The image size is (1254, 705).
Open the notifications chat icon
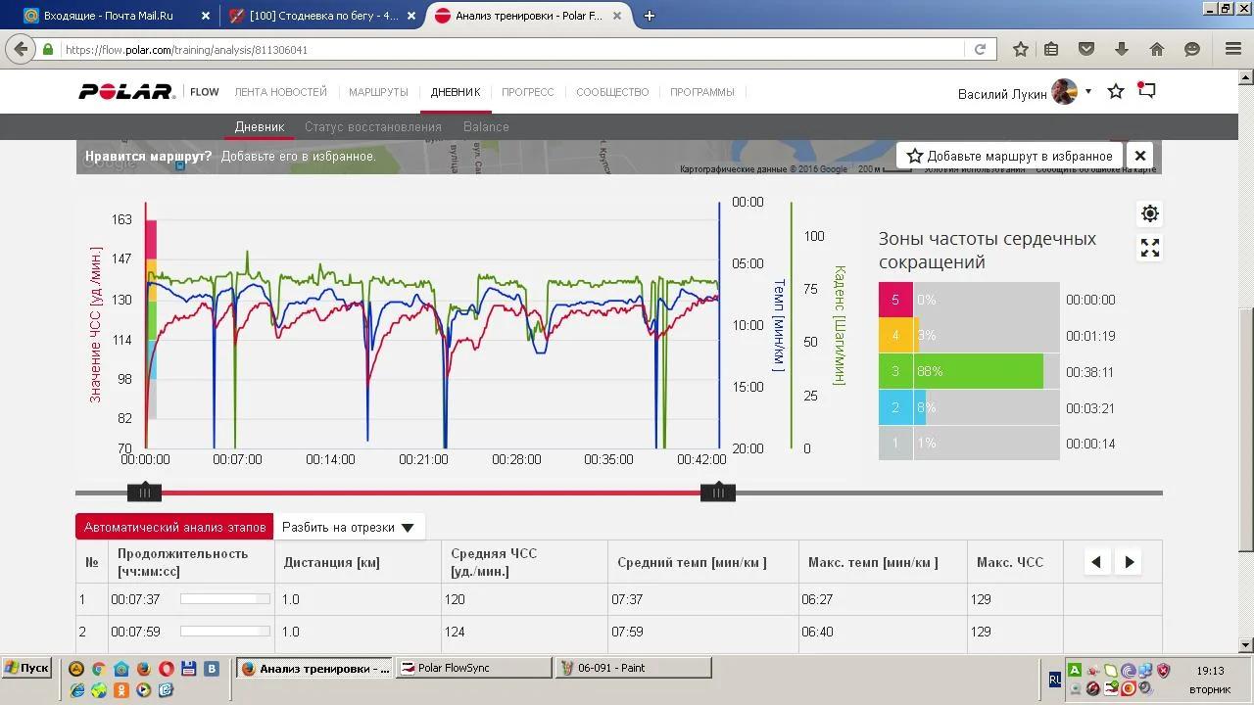pyautogui.click(x=1147, y=91)
